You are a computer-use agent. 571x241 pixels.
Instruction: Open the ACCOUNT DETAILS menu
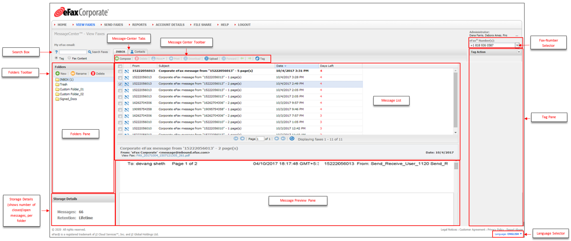(x=170, y=25)
